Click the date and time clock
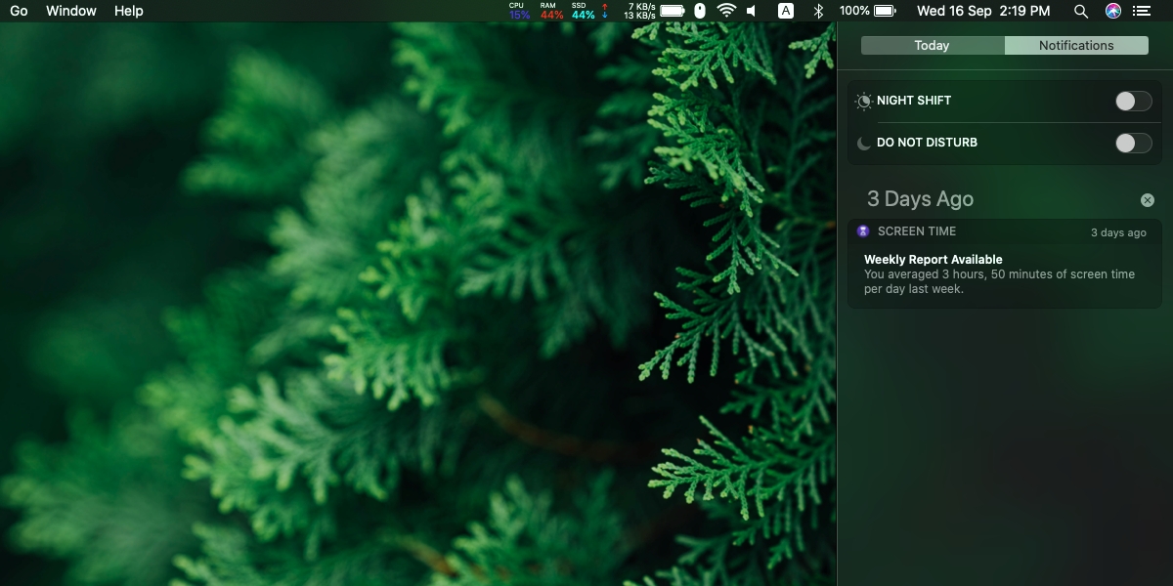 coord(983,11)
